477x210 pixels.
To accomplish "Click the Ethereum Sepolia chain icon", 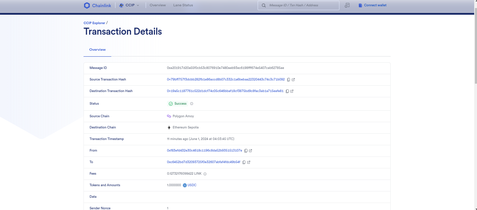I will tap(169, 127).
